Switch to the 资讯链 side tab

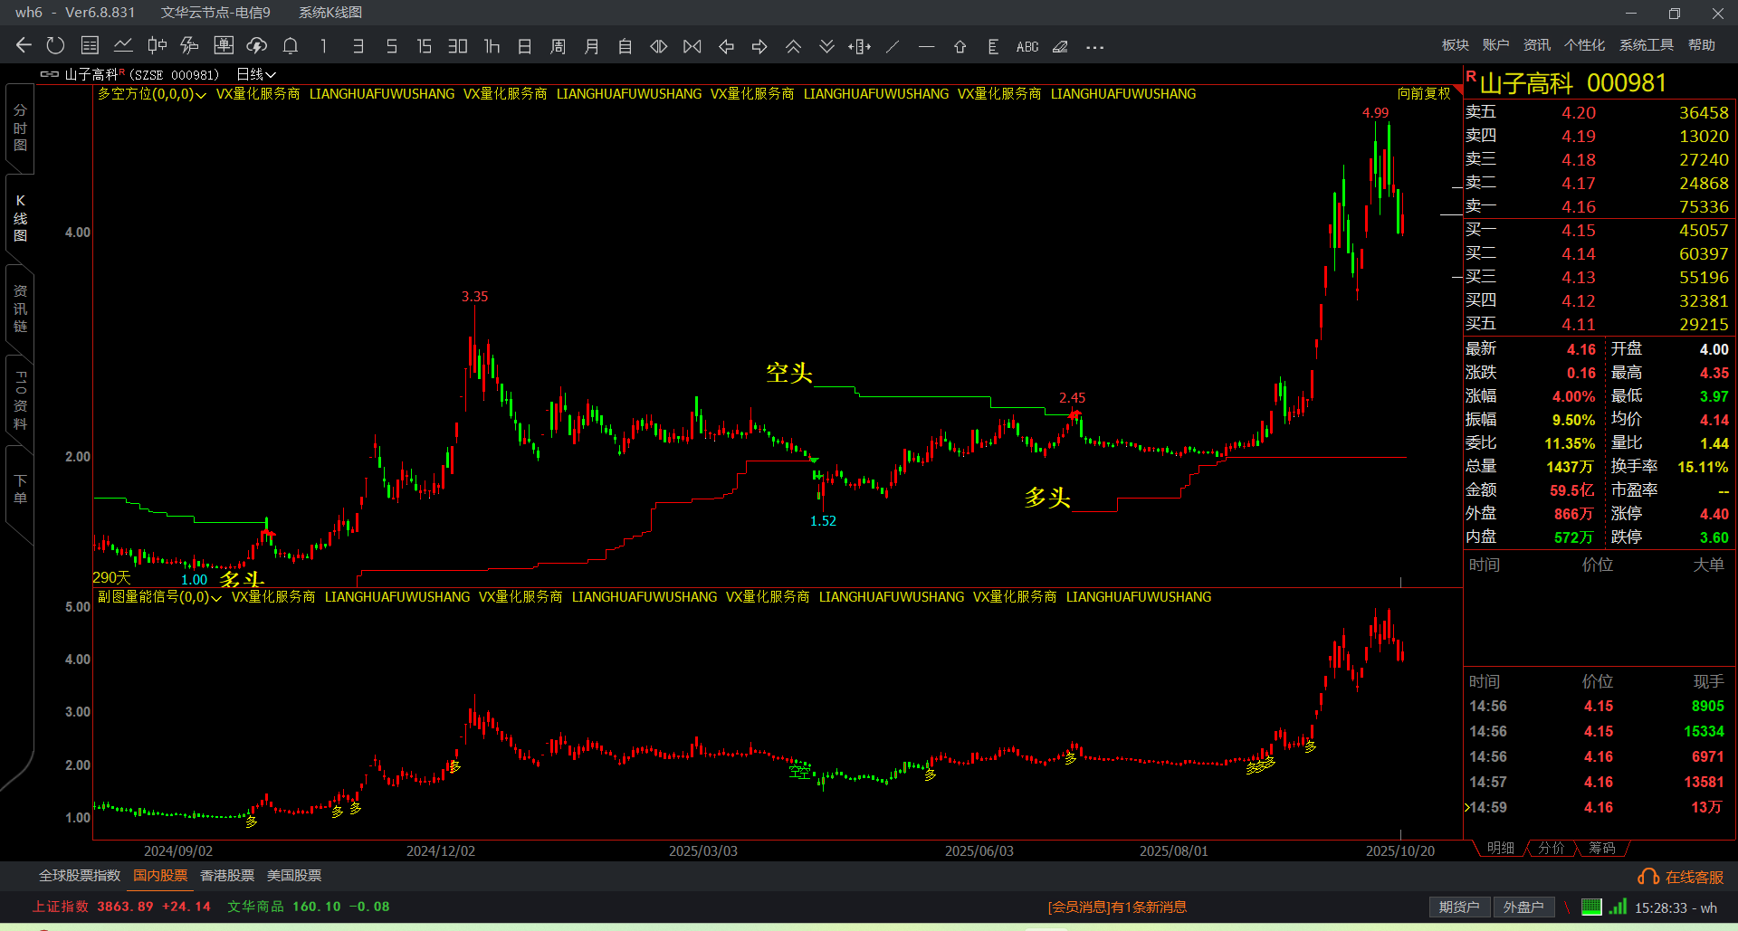[20, 309]
